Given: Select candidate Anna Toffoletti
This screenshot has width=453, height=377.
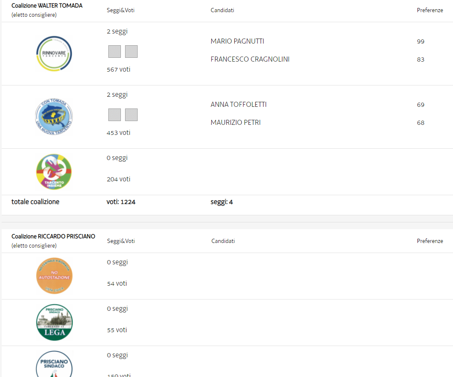Looking at the screenshot, I should 238,105.
